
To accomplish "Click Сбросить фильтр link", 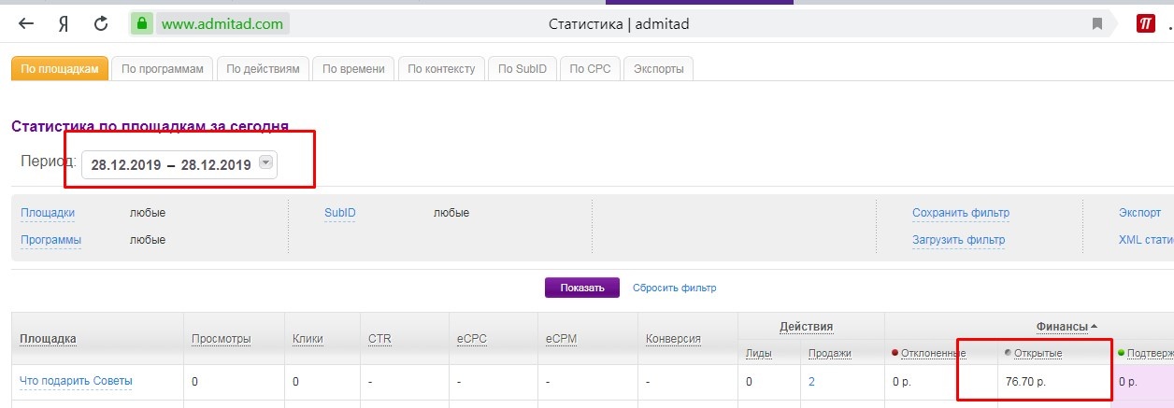I will coord(675,288).
